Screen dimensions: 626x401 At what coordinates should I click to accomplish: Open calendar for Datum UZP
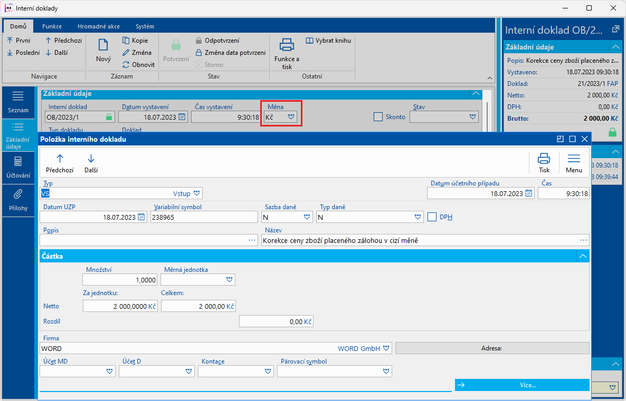pos(141,217)
